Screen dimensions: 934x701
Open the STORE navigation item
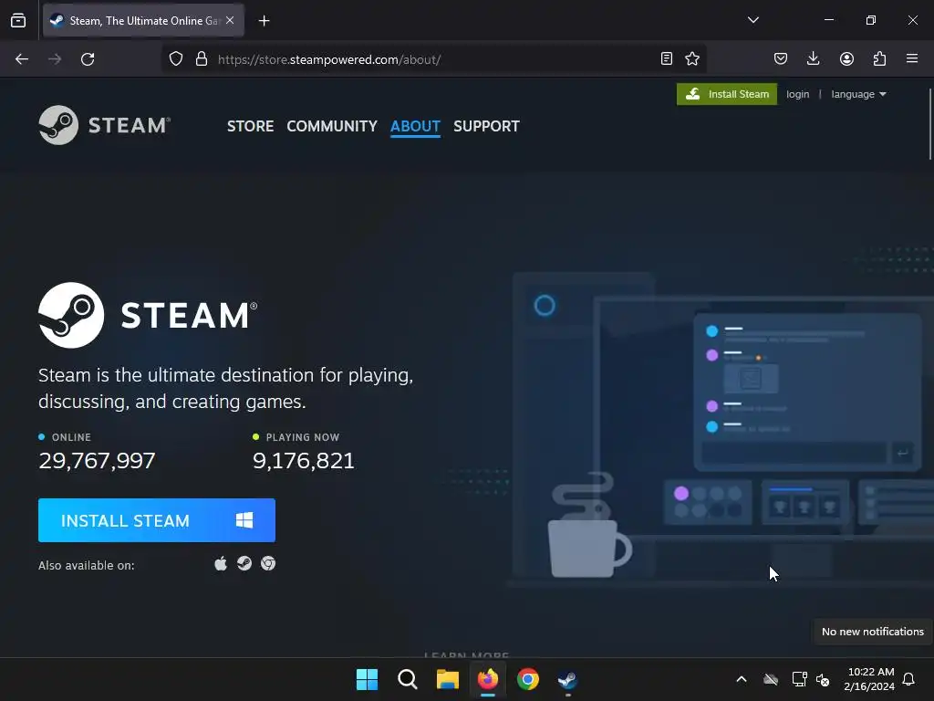(x=250, y=126)
